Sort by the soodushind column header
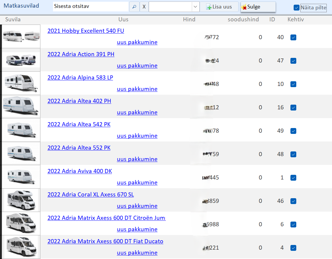 (243, 20)
